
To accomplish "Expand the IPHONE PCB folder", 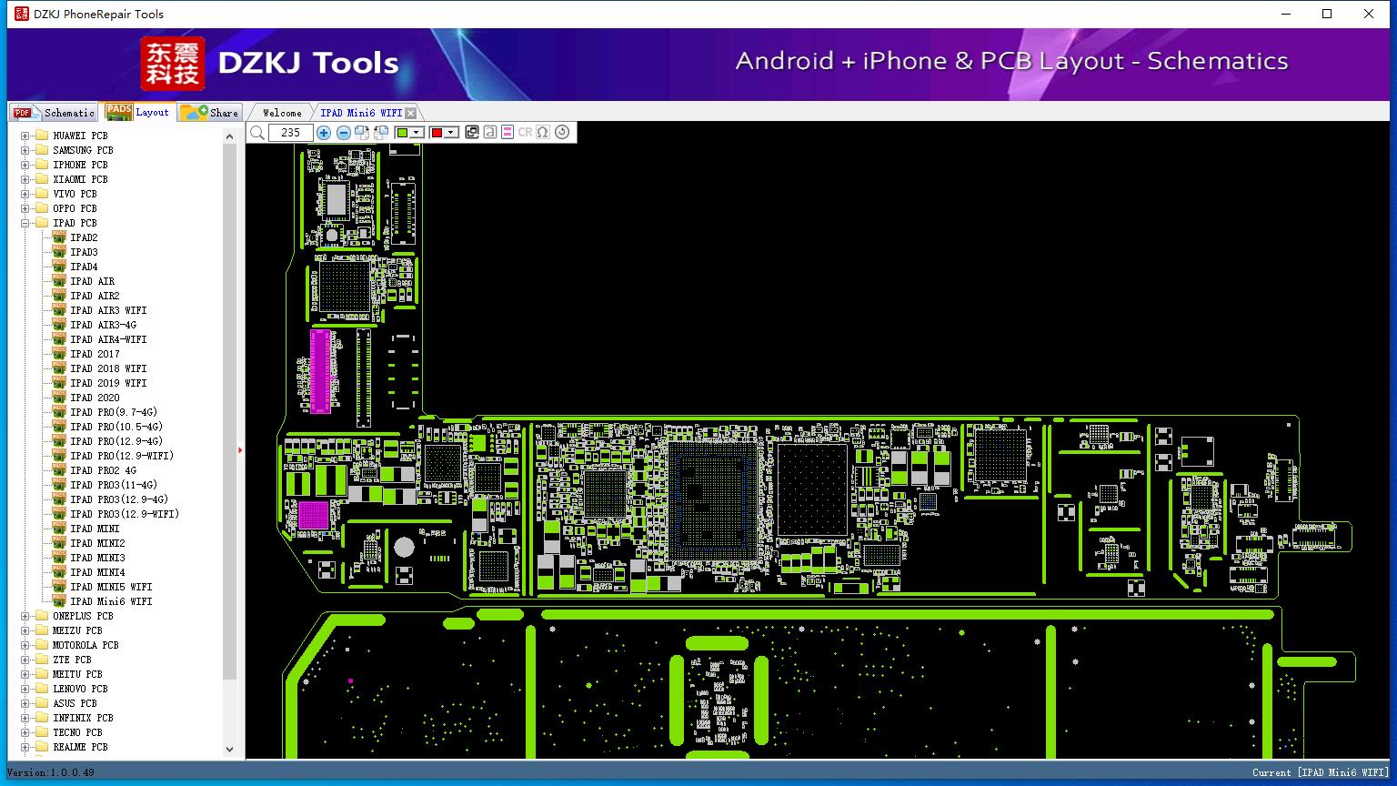I will 25,165.
